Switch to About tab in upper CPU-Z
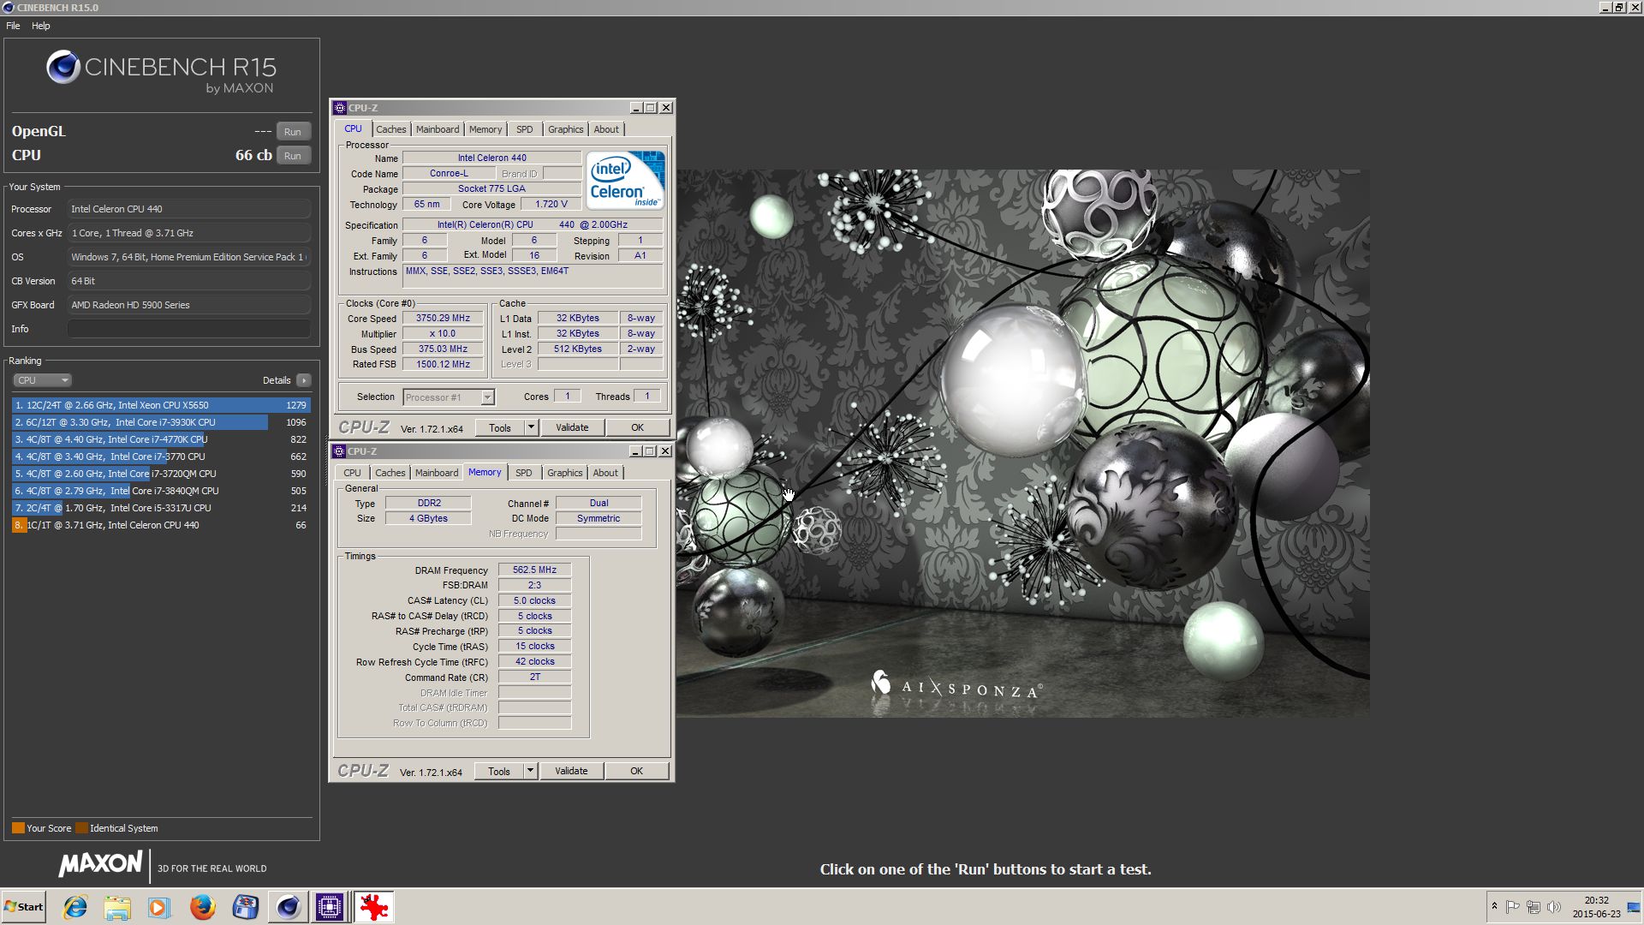Viewport: 1644px width, 925px height. 606,129
